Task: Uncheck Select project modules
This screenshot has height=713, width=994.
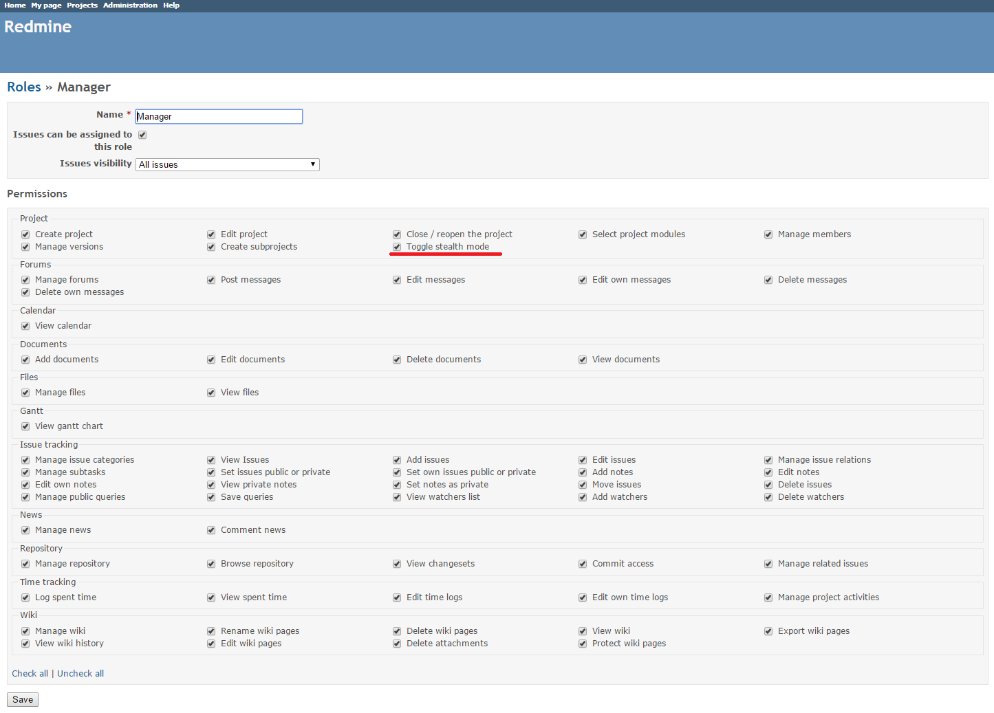Action: (x=583, y=234)
